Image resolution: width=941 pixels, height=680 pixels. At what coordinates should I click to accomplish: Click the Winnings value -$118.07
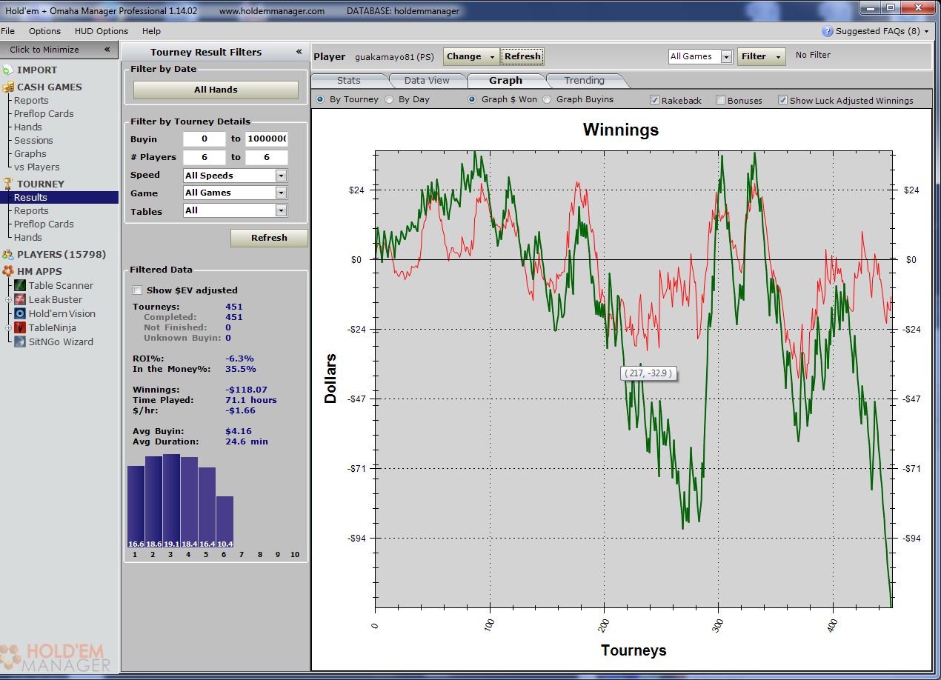pos(246,390)
